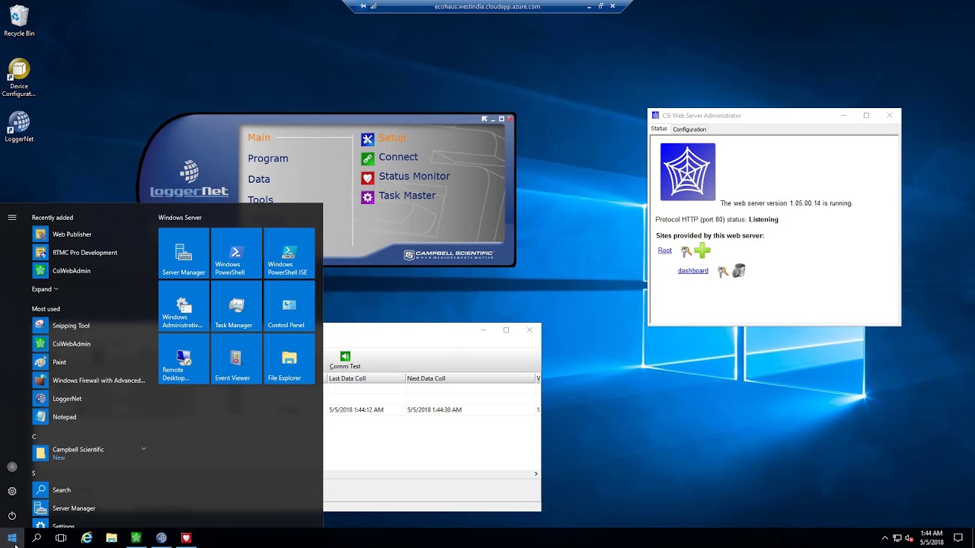The image size is (975, 548).
Task: Open the Root site link
Action: [665, 250]
